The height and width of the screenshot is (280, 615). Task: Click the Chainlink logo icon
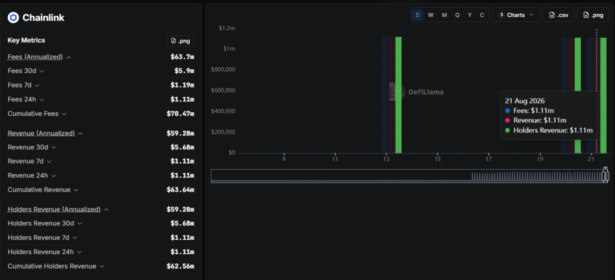(x=13, y=17)
